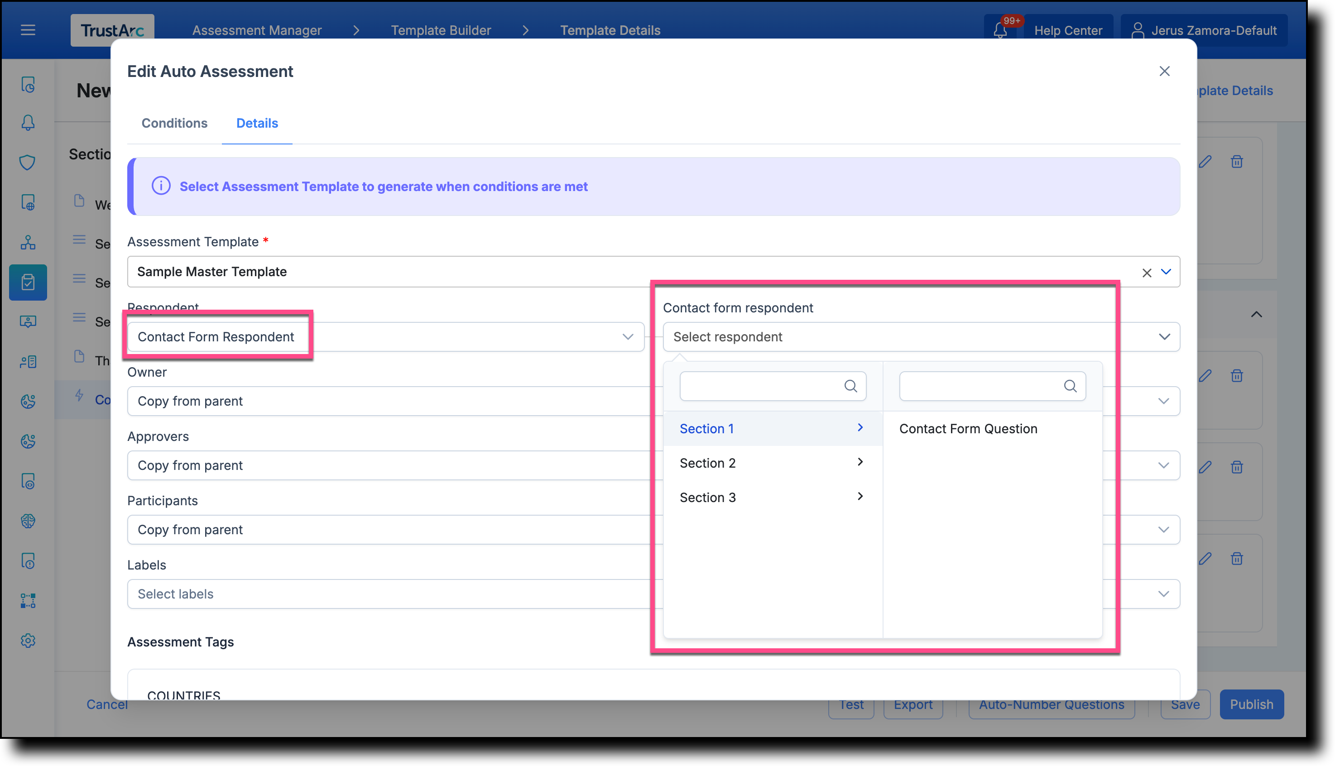This screenshot has height=766, width=1335.
Task: Expand Section 1 in respondent picker
Action: [773, 428]
